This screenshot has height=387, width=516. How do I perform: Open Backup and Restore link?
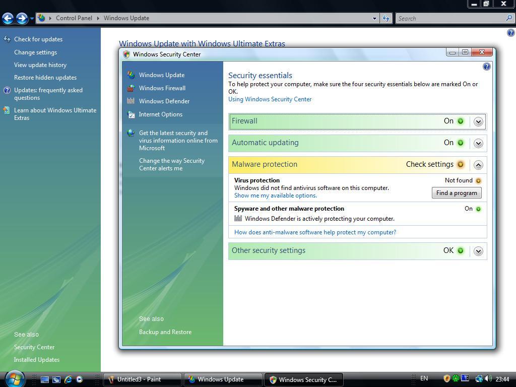point(165,332)
